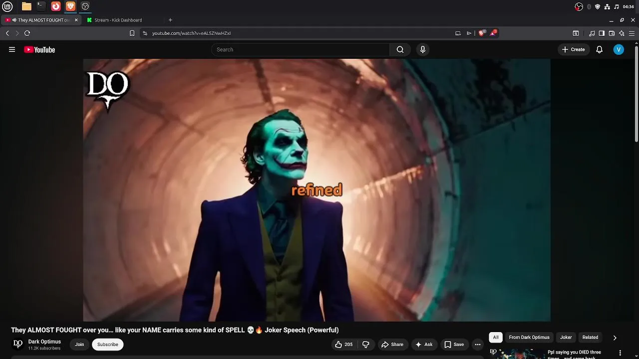View site settings icon in address bar
The height and width of the screenshot is (359, 639).
pos(145,33)
